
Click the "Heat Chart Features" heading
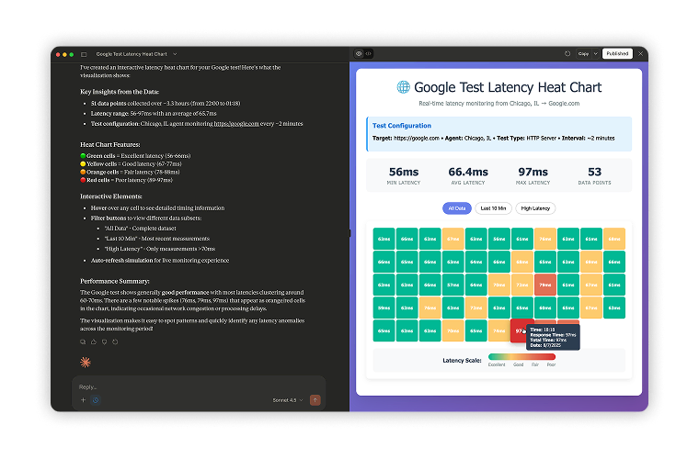tap(110, 145)
